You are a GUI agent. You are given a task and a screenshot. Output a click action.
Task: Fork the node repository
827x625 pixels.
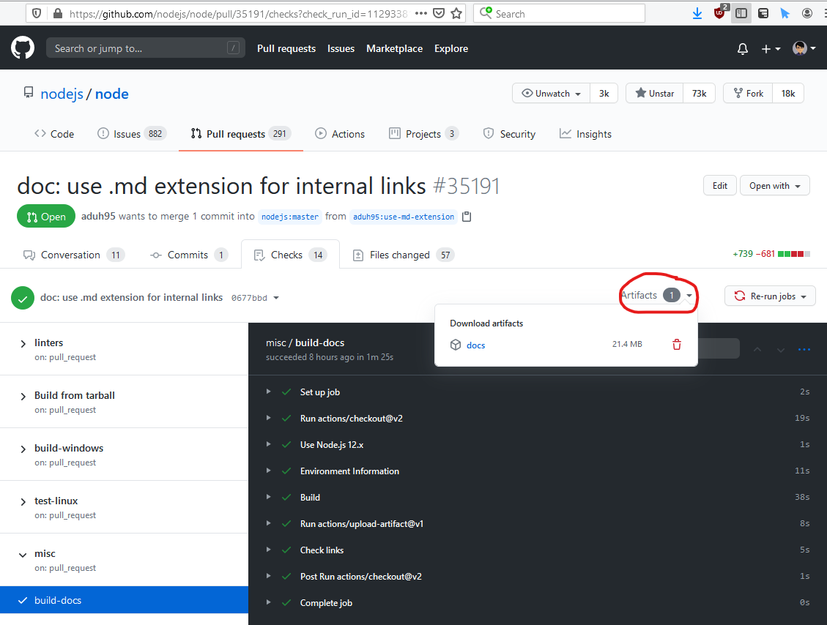(x=748, y=93)
